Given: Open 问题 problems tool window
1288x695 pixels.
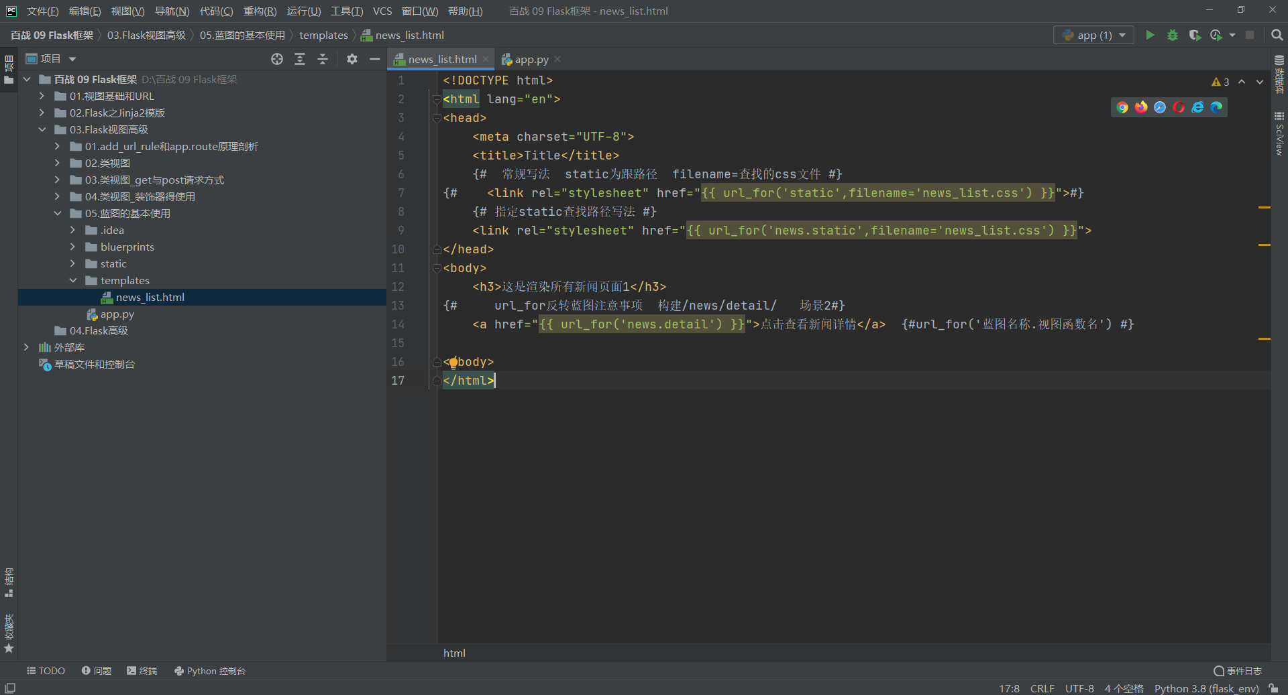Looking at the screenshot, I should [x=97, y=671].
